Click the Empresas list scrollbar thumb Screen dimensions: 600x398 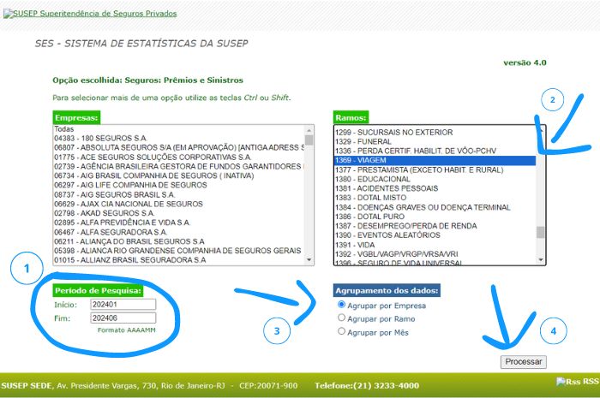[x=309, y=140]
